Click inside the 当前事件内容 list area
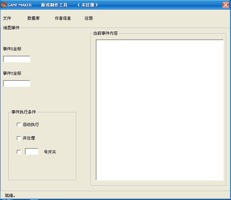231x200 pixels. coord(160,110)
